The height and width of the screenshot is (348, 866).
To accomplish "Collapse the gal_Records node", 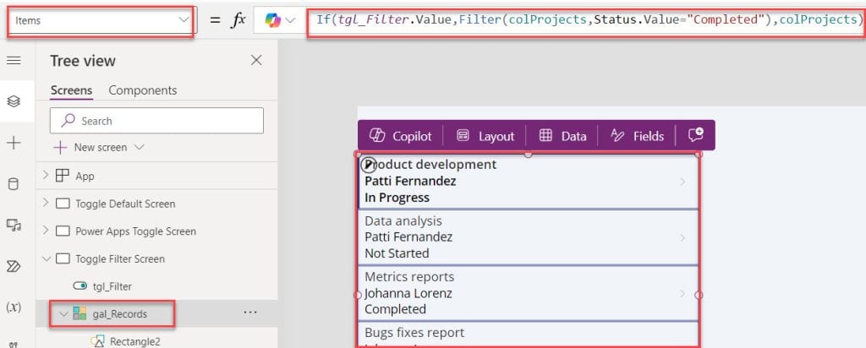I will click(x=63, y=314).
